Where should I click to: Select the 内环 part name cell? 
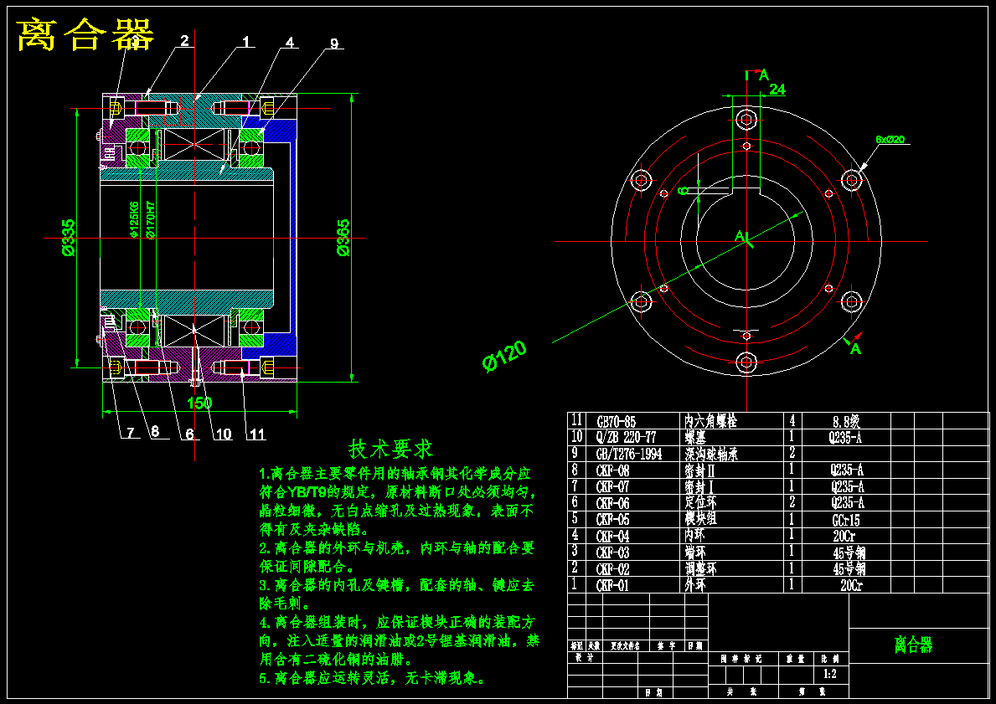pyautogui.click(x=695, y=536)
